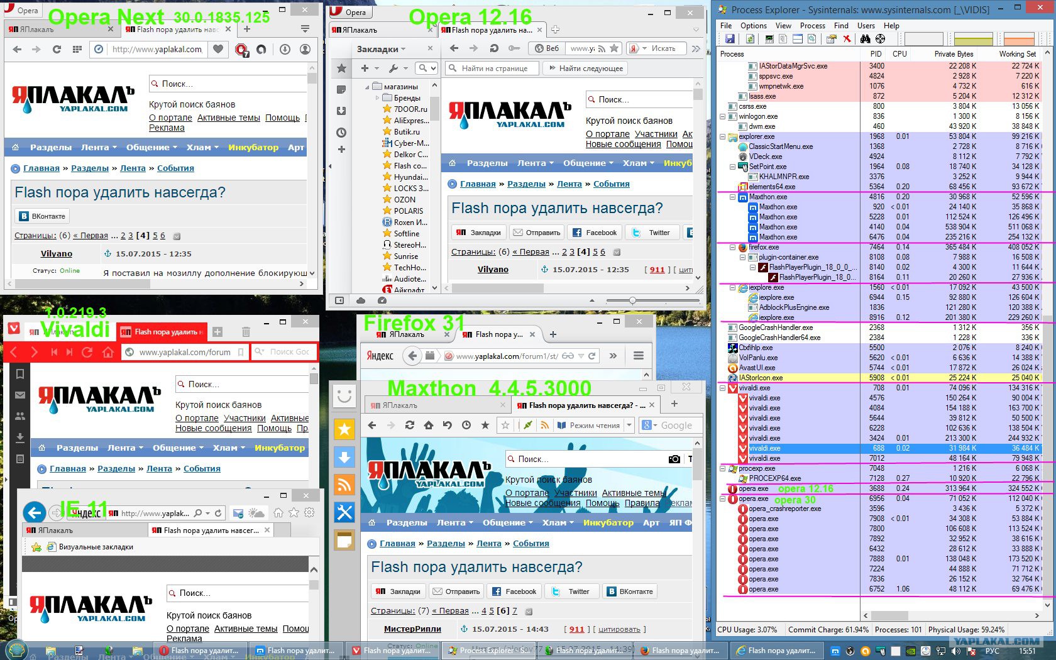1056x660 pixels.
Task: Click the Найти на странице field
Action: coord(492,68)
